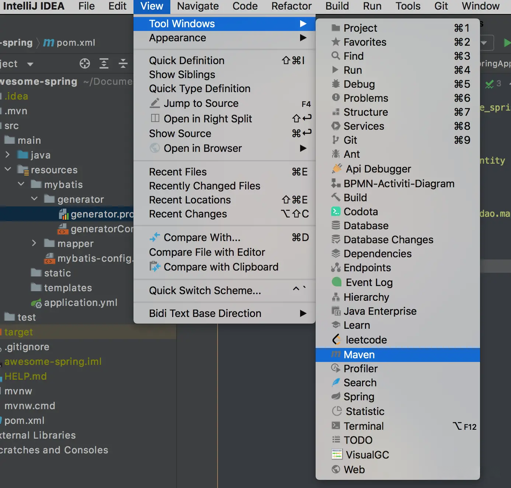The image size is (511, 488).
Task: Open Maven tool window
Action: pyautogui.click(x=359, y=355)
